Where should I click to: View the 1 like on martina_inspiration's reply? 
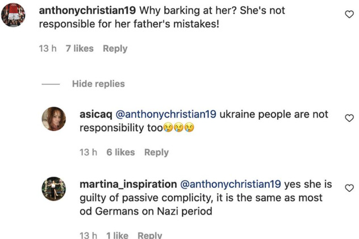(x=117, y=235)
